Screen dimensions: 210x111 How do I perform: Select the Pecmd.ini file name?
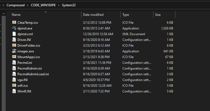coord(25,63)
